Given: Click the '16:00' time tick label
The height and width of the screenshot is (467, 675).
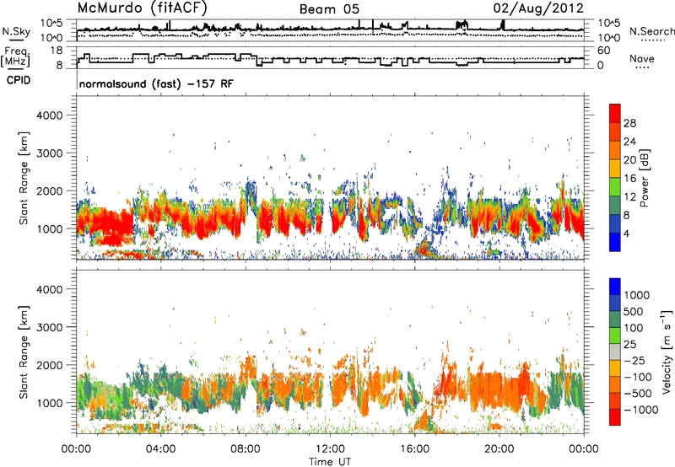Looking at the screenshot, I should (414, 449).
